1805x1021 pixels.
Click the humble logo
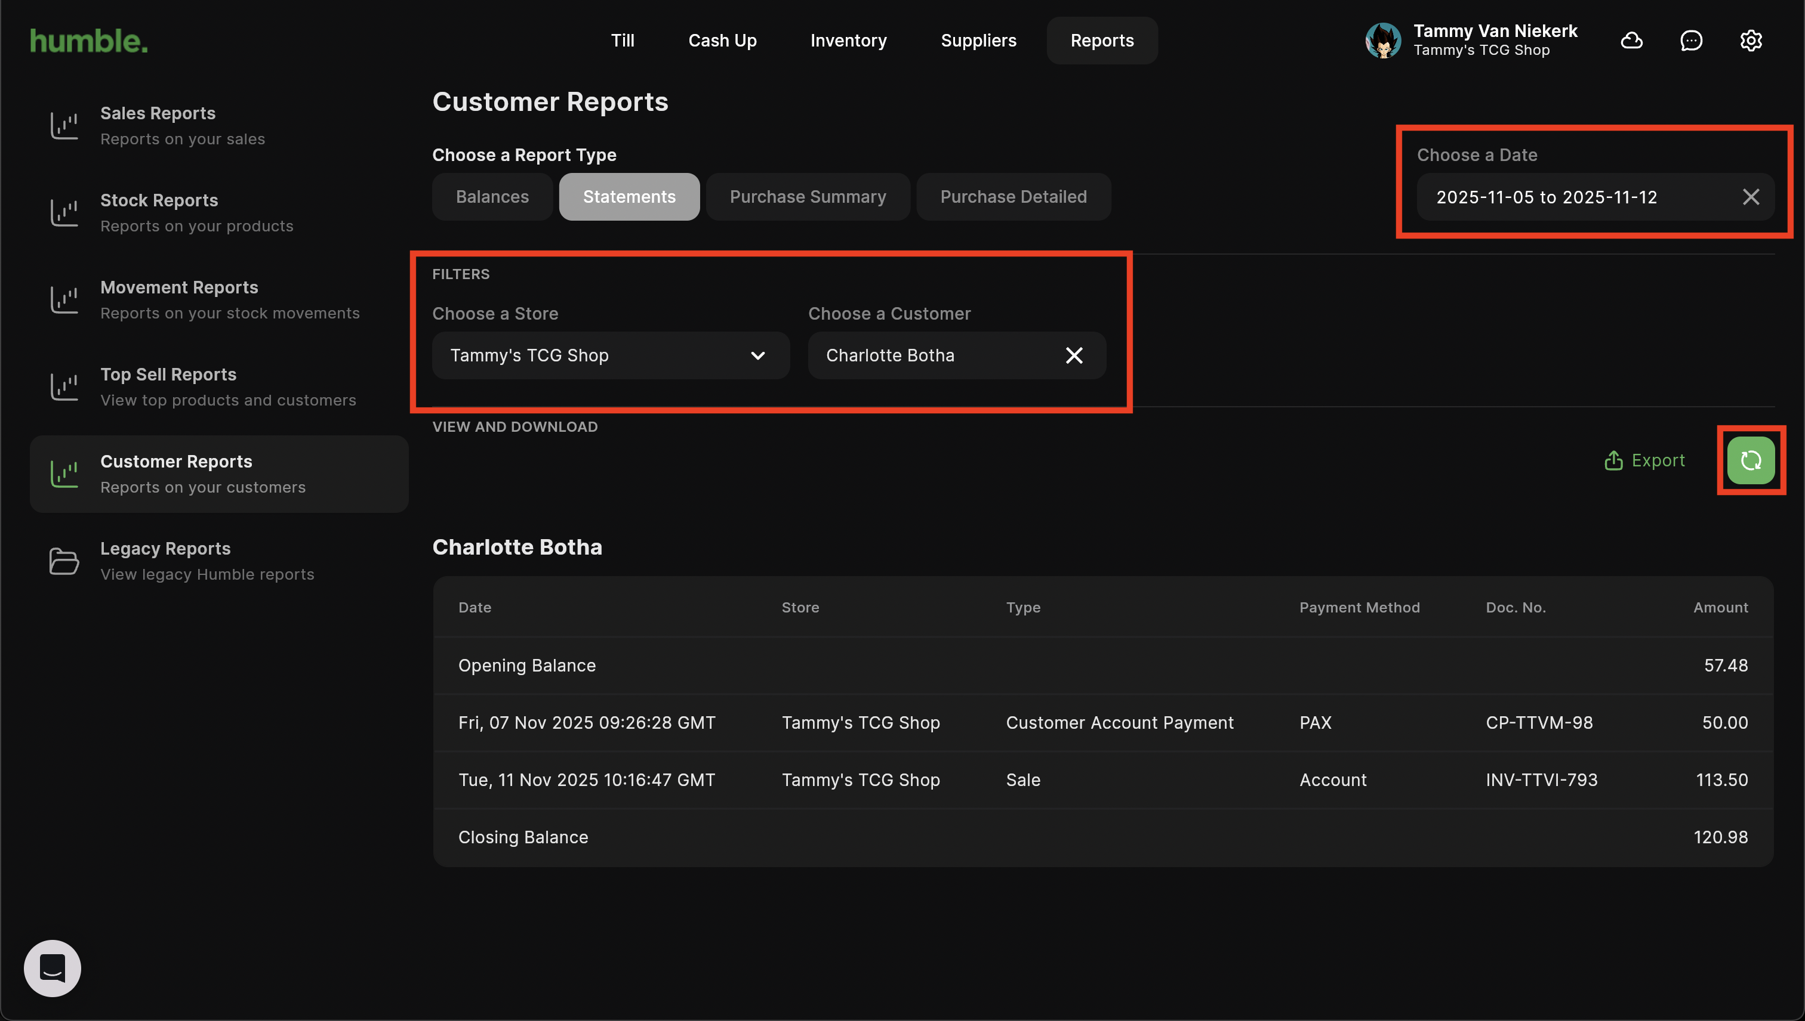click(x=89, y=41)
